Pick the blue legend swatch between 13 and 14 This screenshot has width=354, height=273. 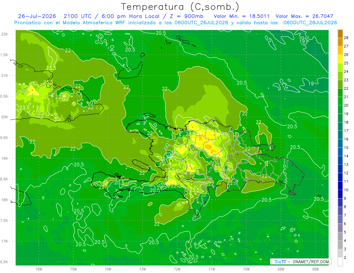click(x=340, y=160)
